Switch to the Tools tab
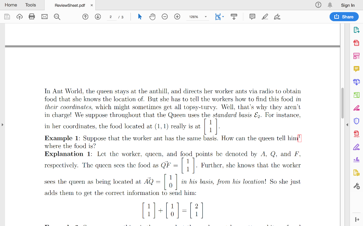This screenshot has width=363, height=226. point(30,5)
